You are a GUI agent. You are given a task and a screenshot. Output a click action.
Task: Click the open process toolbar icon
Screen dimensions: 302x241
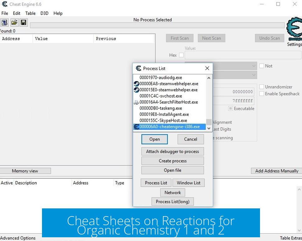coord(4,22)
